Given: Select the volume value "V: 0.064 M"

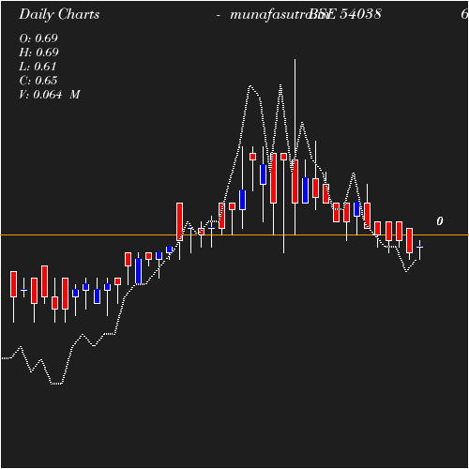Looking at the screenshot, I should coord(50,95).
